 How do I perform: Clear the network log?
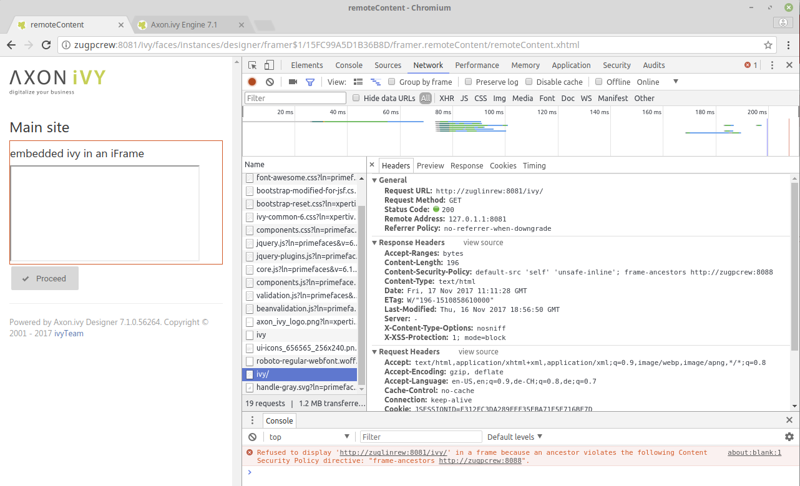click(x=270, y=82)
